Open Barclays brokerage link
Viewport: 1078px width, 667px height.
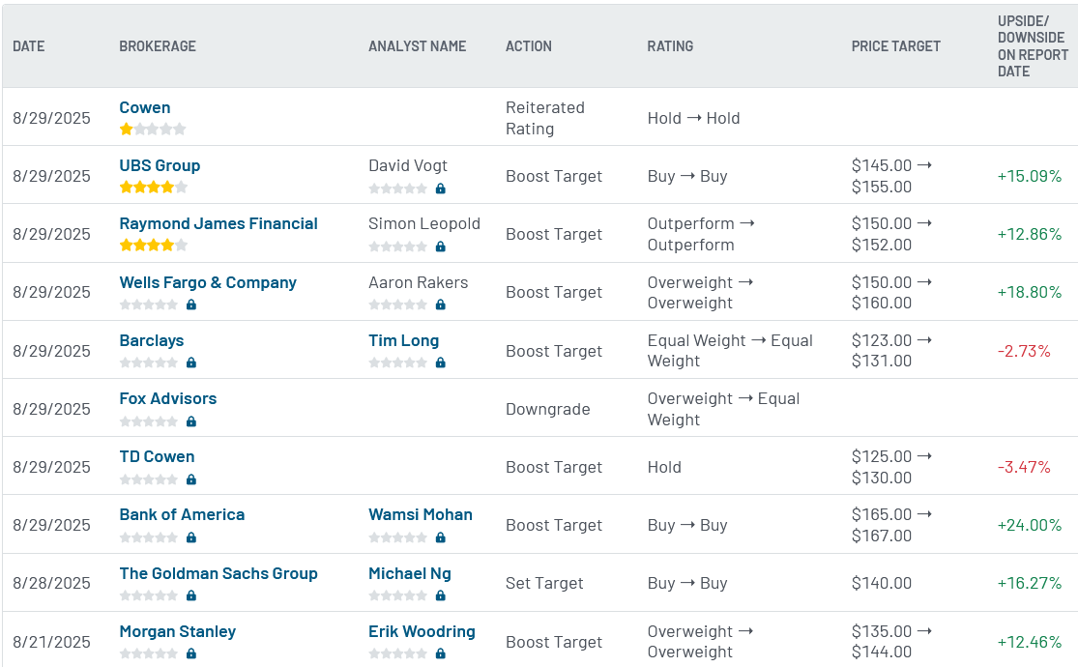click(x=151, y=340)
